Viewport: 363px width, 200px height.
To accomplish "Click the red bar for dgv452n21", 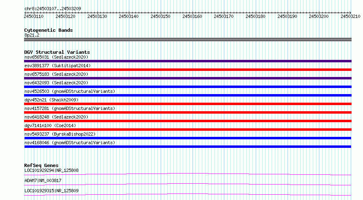I will click(188, 104).
